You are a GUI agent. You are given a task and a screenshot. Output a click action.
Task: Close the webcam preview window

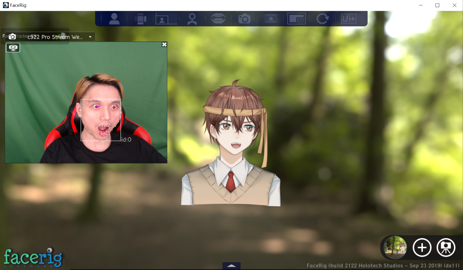(164, 44)
